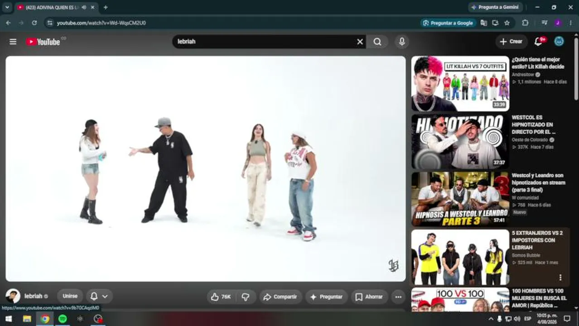
Task: Open the lebriah channel avatar
Action: point(13,296)
